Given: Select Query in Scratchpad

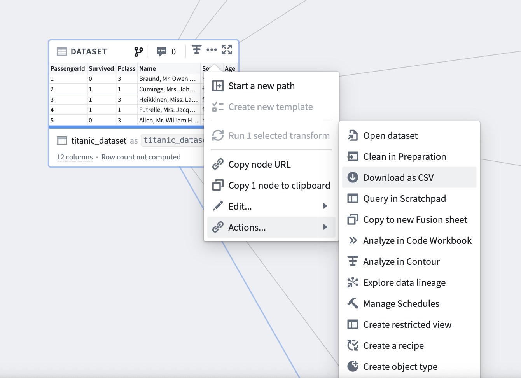Looking at the screenshot, I should [x=409, y=198].
